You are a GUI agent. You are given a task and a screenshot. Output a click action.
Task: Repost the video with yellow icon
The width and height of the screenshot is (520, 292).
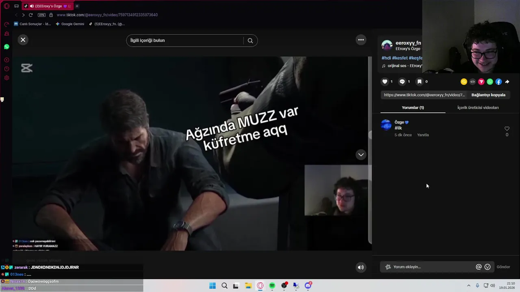coord(464,82)
